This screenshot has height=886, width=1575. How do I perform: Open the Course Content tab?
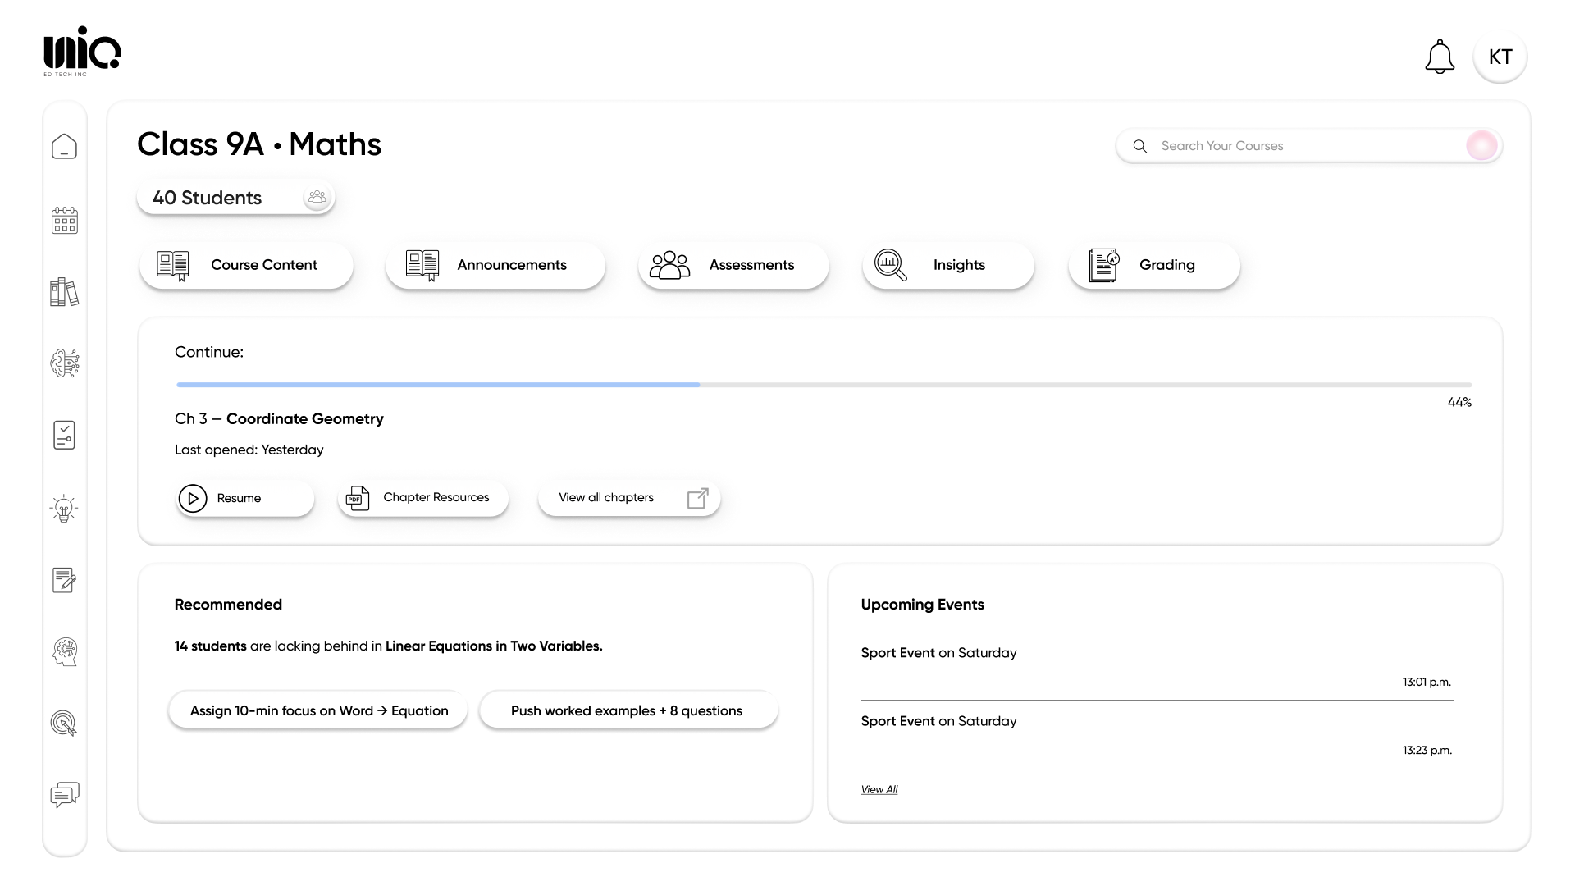(x=246, y=265)
